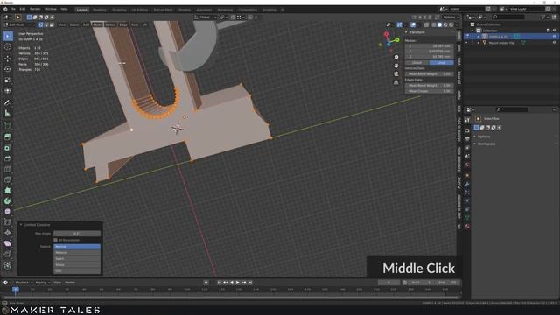Select the Spin tool
The width and height of the screenshot is (560, 315).
pyautogui.click(x=8, y=200)
